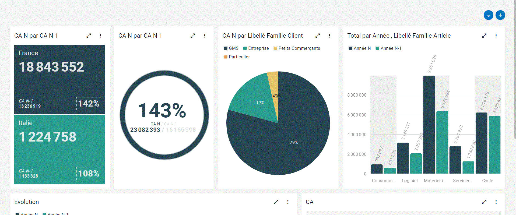The width and height of the screenshot is (516, 215).
Task: Open the dashboard filter button
Action: [x=488, y=15]
